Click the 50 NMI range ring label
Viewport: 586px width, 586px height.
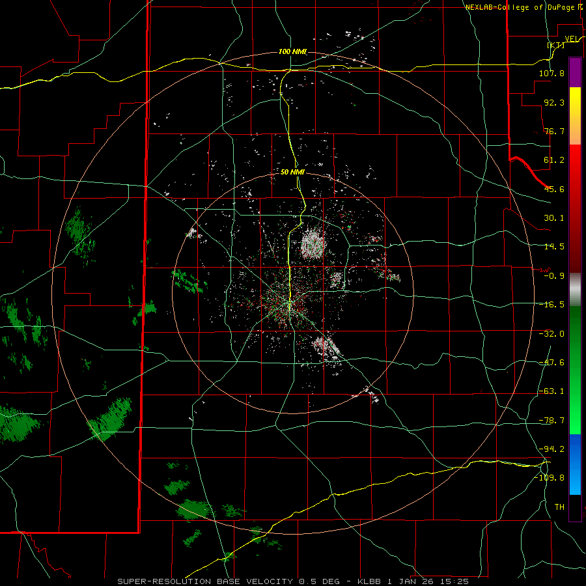coord(292,172)
